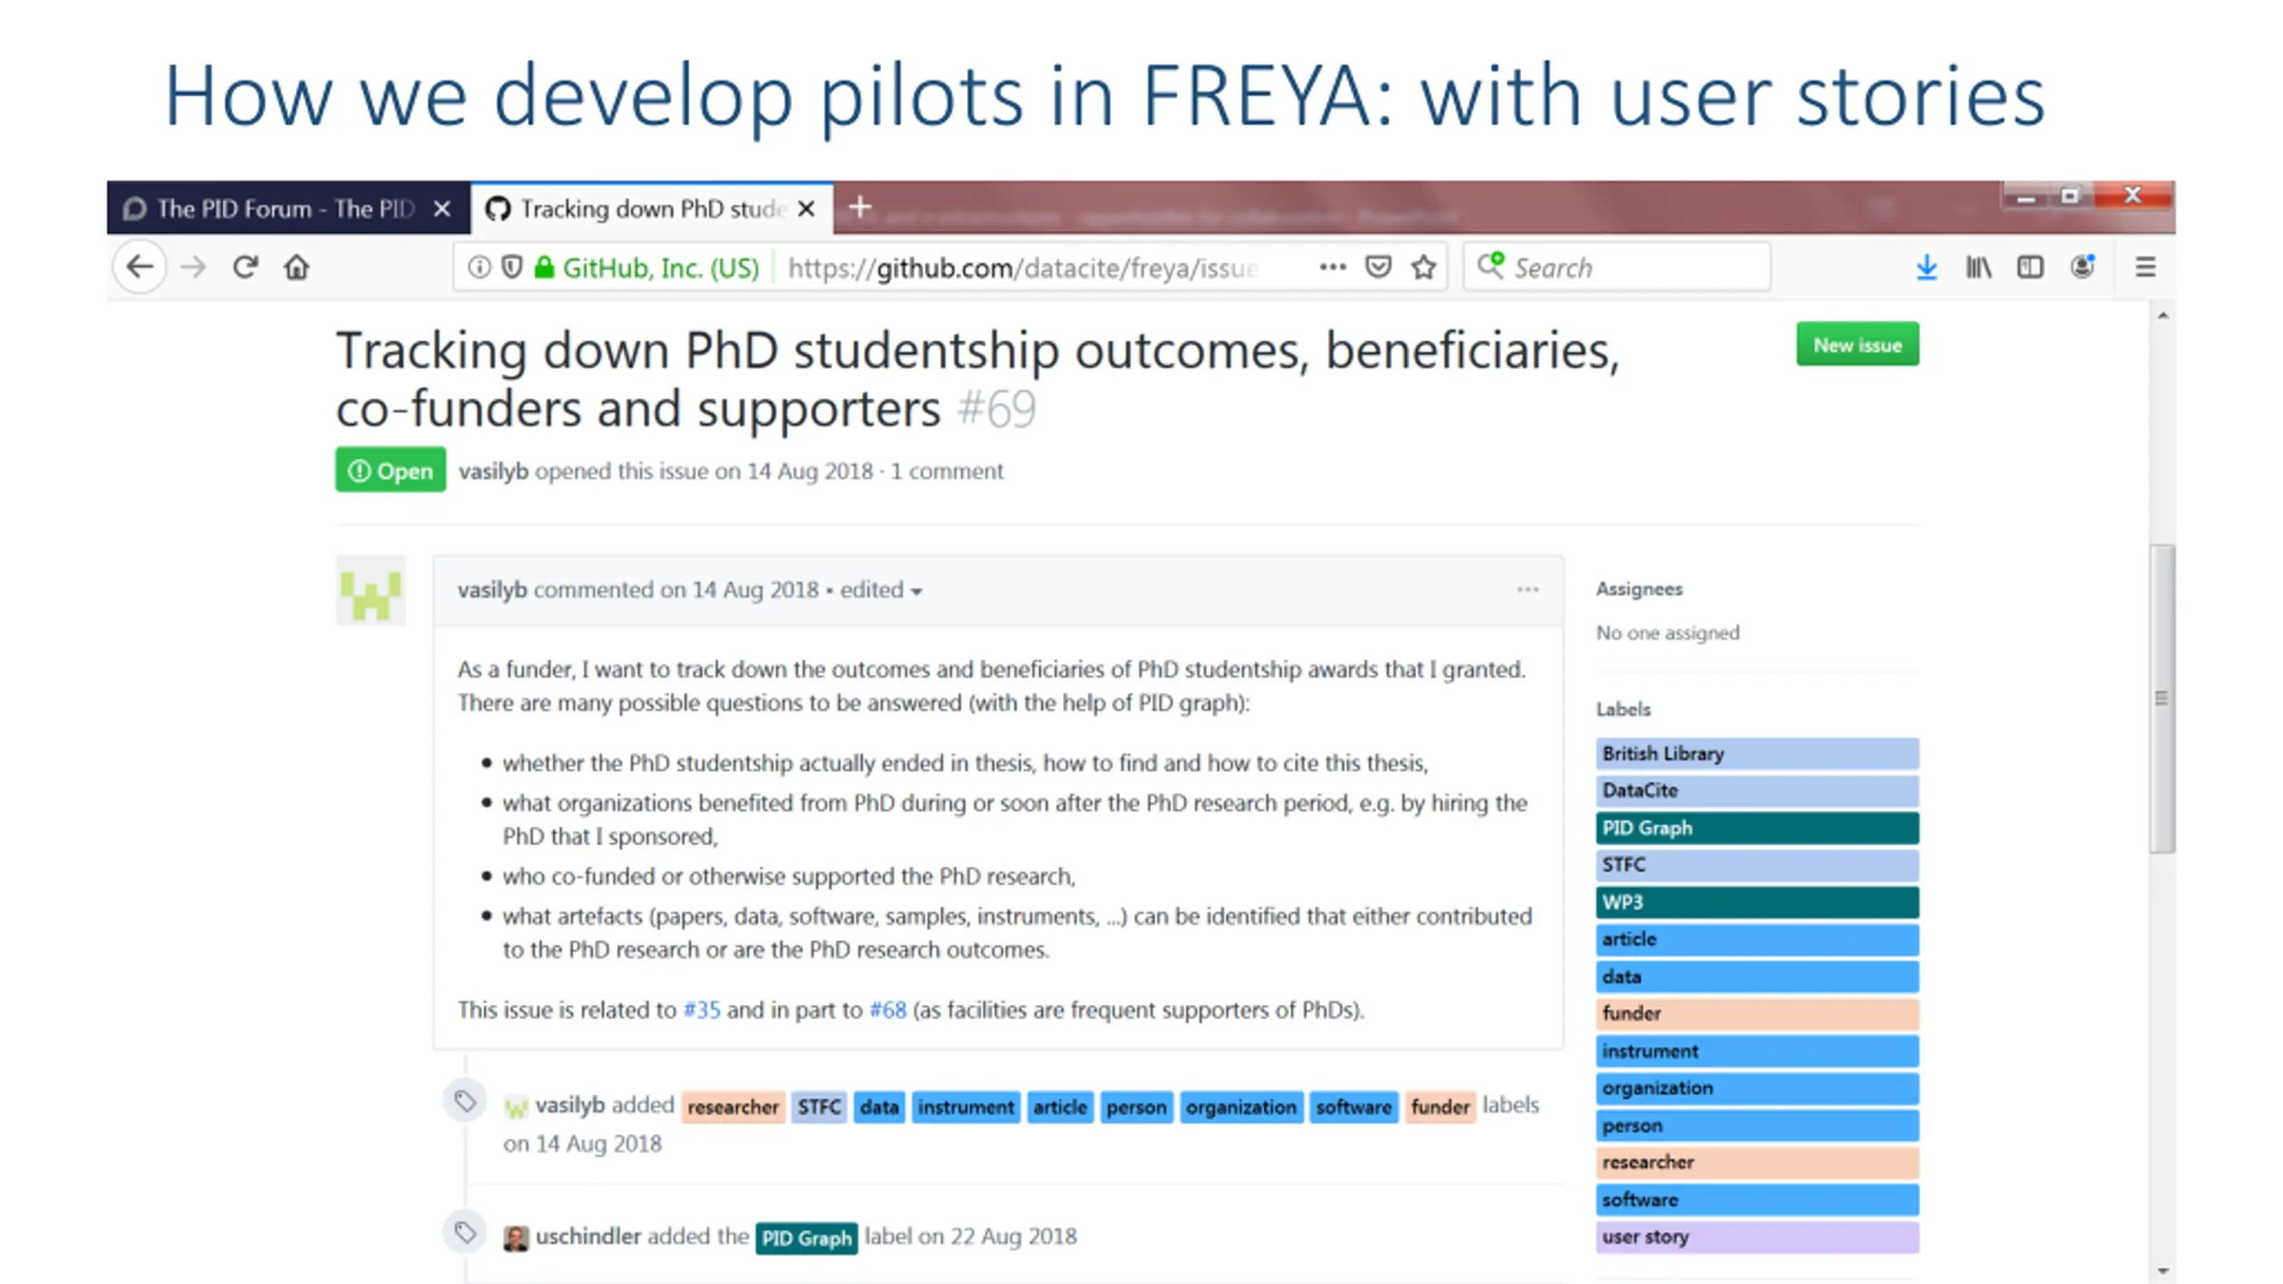
Task: Open the downloads arrow icon
Action: coord(1926,267)
